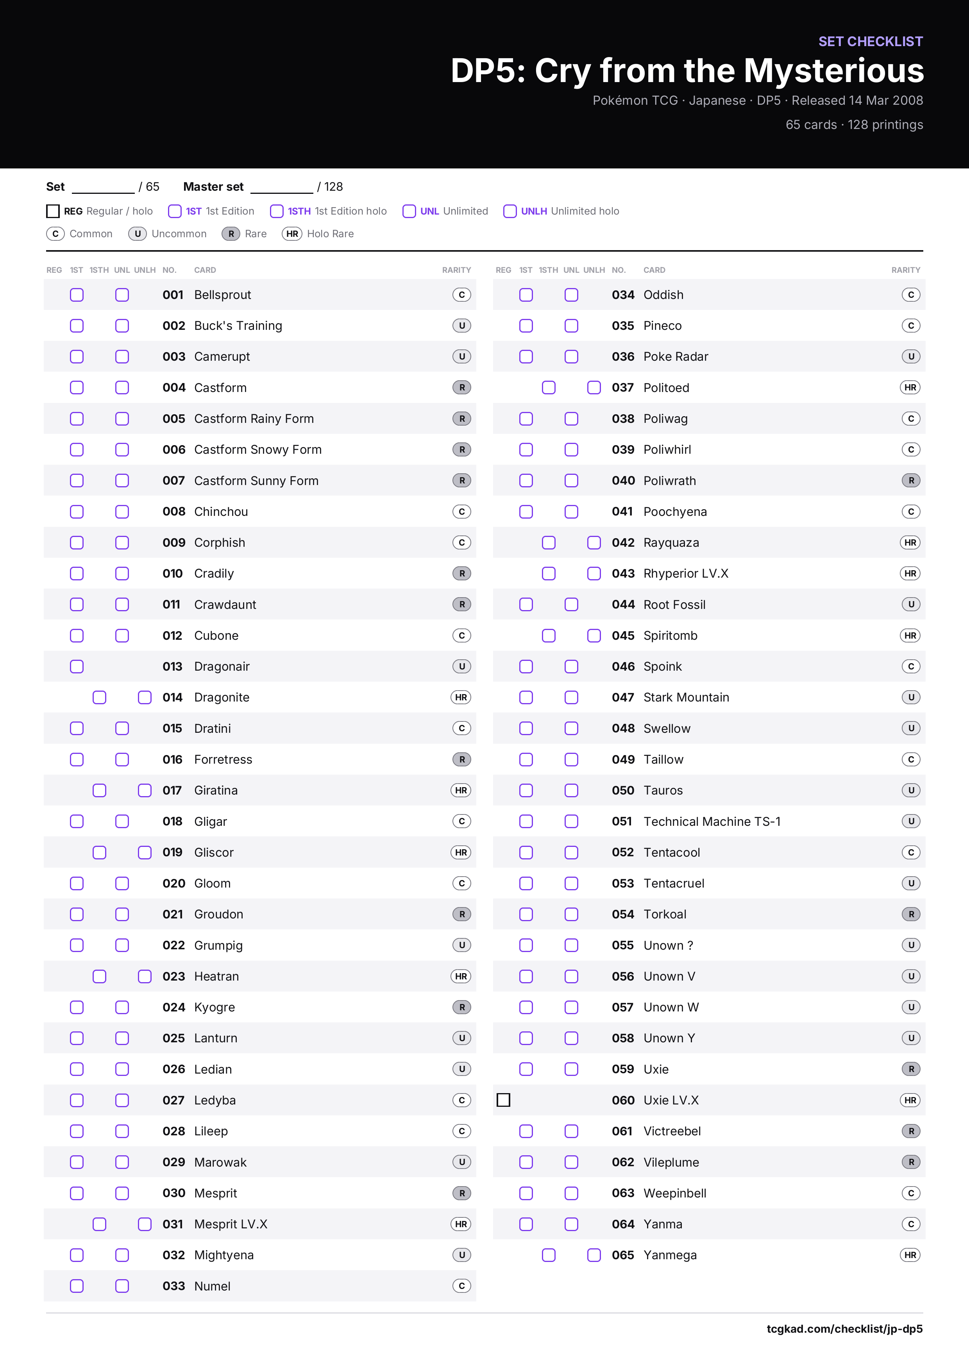Click the REG legend checkbox sample

[52, 211]
